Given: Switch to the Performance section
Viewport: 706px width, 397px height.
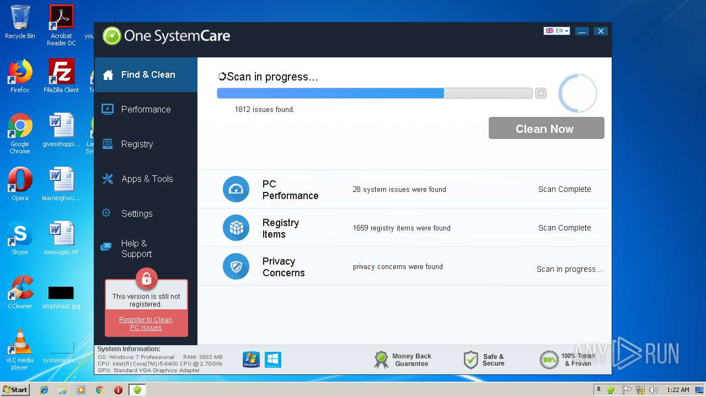Looking at the screenshot, I should tap(146, 109).
